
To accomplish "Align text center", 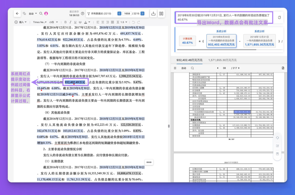I will point(103,22).
